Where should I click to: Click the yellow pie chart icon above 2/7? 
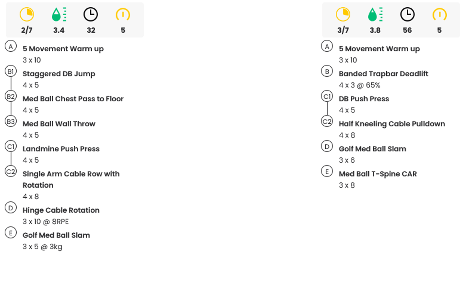point(27,15)
